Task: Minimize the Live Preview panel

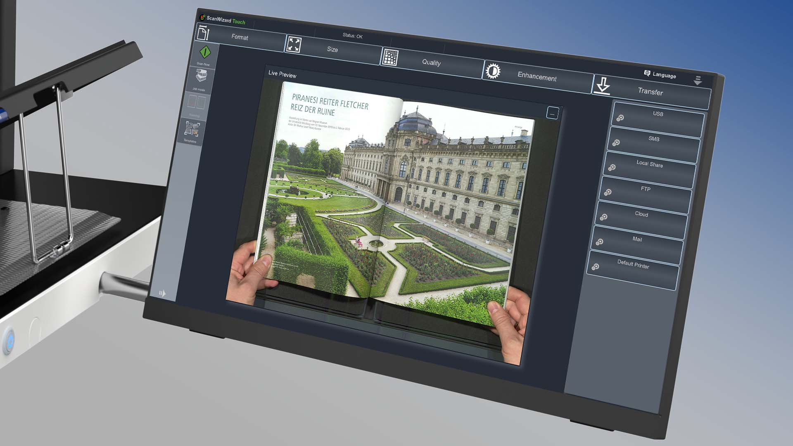Action: [x=552, y=113]
